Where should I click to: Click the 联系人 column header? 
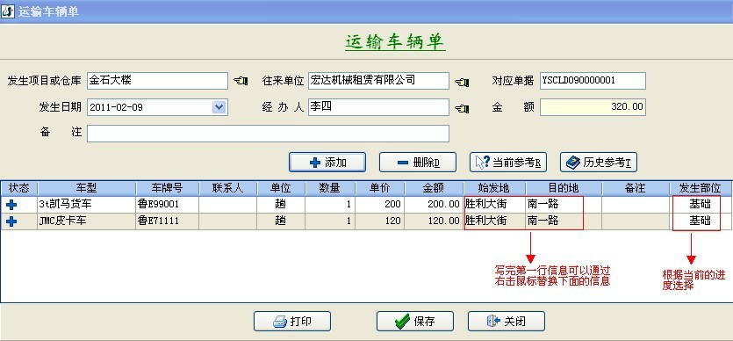click(227, 188)
